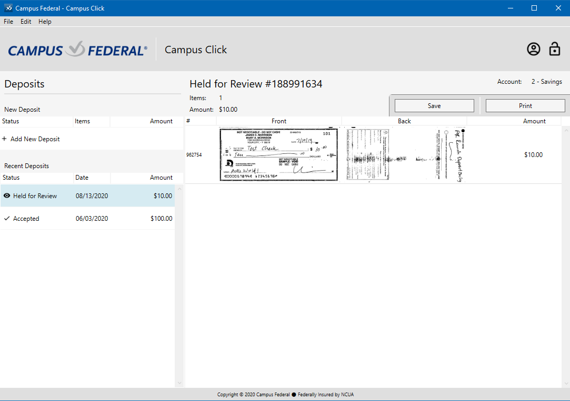This screenshot has height=401, width=570.
Task: Click check list scrollbar down arrow
Action: 566,384
